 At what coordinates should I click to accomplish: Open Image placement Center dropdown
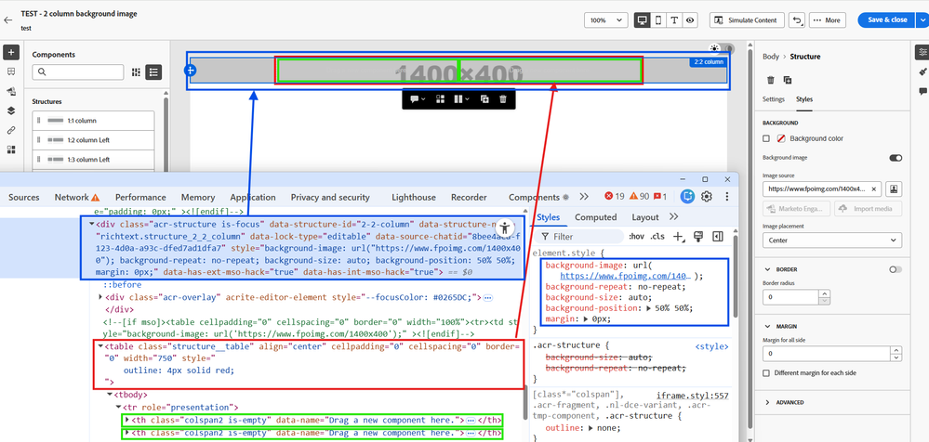(831, 240)
